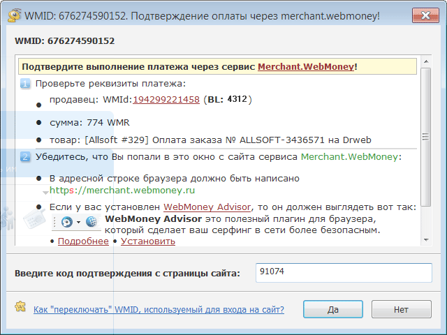Open the WebMoney Advisor link
The height and width of the screenshot is (335, 447).
pyautogui.click(x=207, y=207)
